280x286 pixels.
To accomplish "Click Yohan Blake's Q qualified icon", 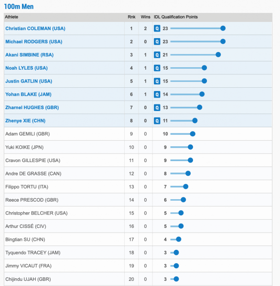I will (157, 94).
